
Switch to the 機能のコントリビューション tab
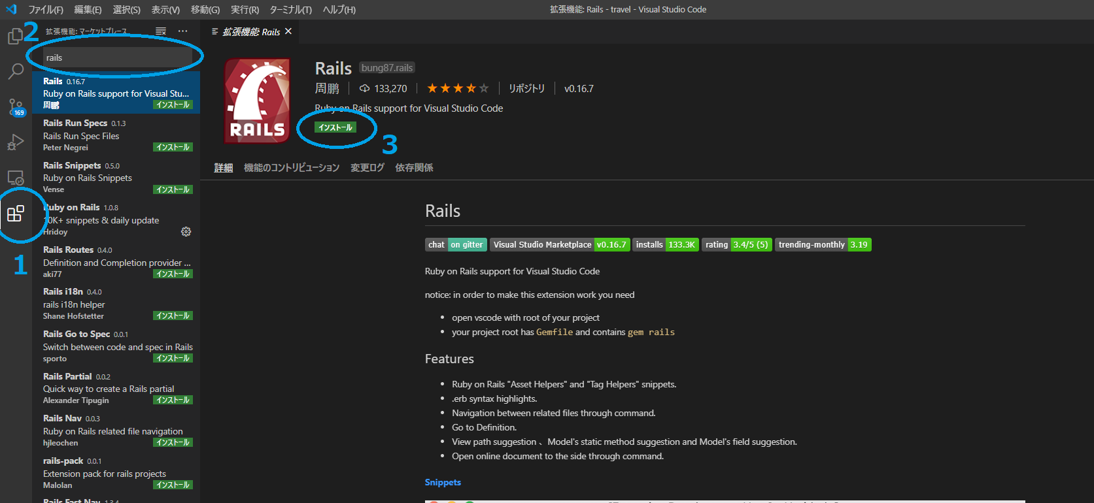click(292, 168)
